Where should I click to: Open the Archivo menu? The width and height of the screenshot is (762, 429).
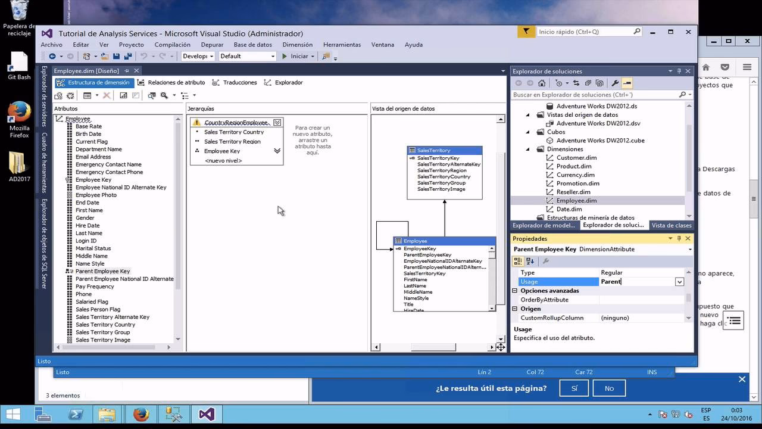pyautogui.click(x=51, y=45)
